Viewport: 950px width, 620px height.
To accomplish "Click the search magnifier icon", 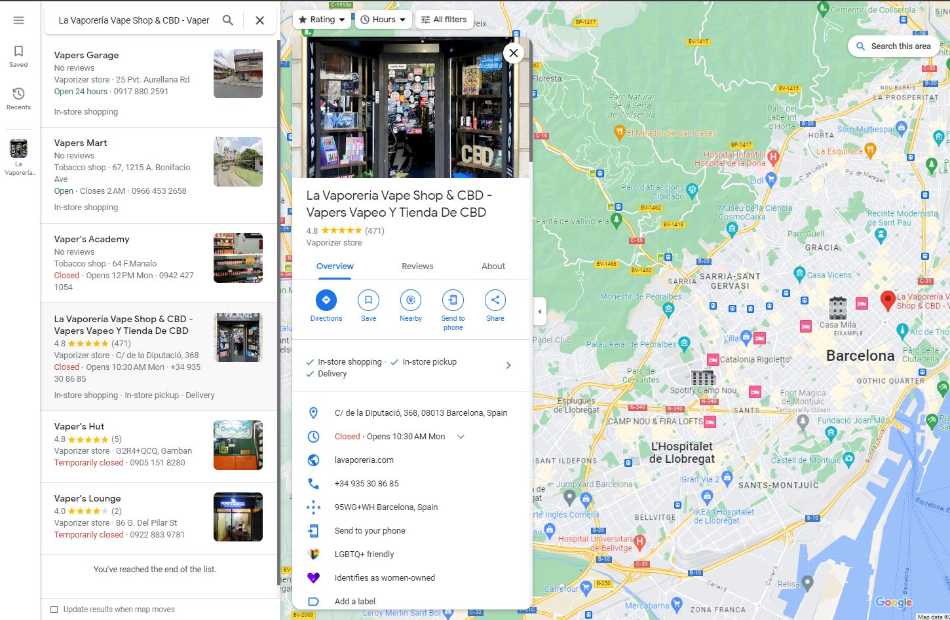I will pos(228,20).
